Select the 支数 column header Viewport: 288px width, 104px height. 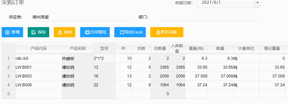141,49
